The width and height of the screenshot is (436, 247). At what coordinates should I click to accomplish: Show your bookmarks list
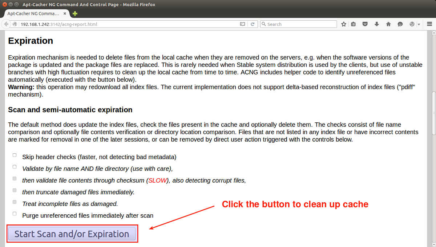pyautogui.click(x=354, y=24)
